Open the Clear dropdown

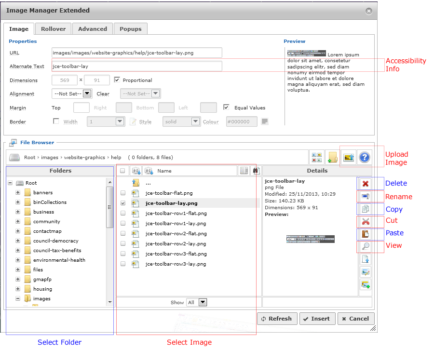tap(140, 94)
